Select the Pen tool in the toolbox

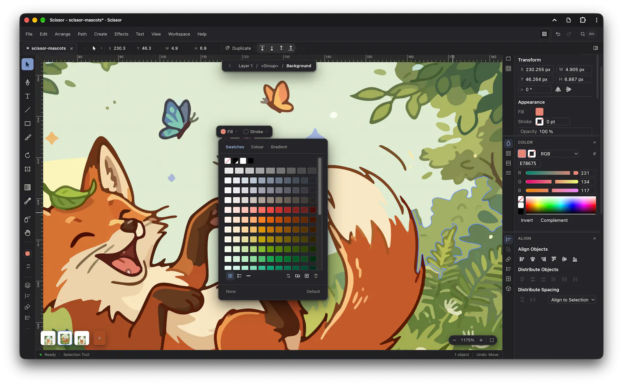pos(27,82)
